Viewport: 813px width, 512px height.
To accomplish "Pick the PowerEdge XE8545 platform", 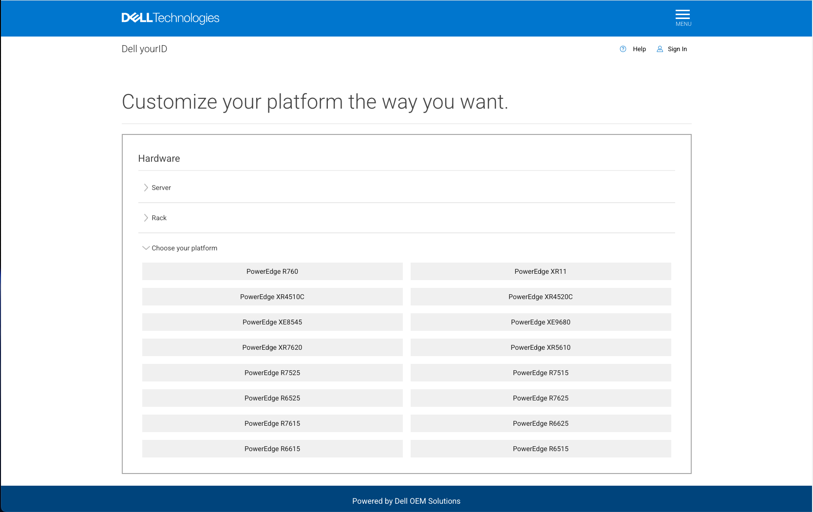I will pos(272,322).
